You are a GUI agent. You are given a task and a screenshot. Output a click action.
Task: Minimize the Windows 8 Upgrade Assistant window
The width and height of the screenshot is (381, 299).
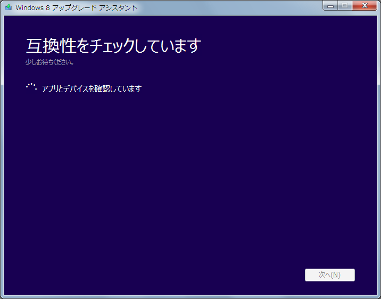click(x=330, y=6)
